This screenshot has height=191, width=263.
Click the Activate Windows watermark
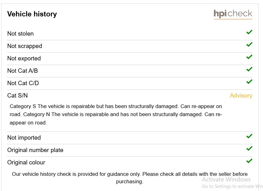[x=226, y=180]
